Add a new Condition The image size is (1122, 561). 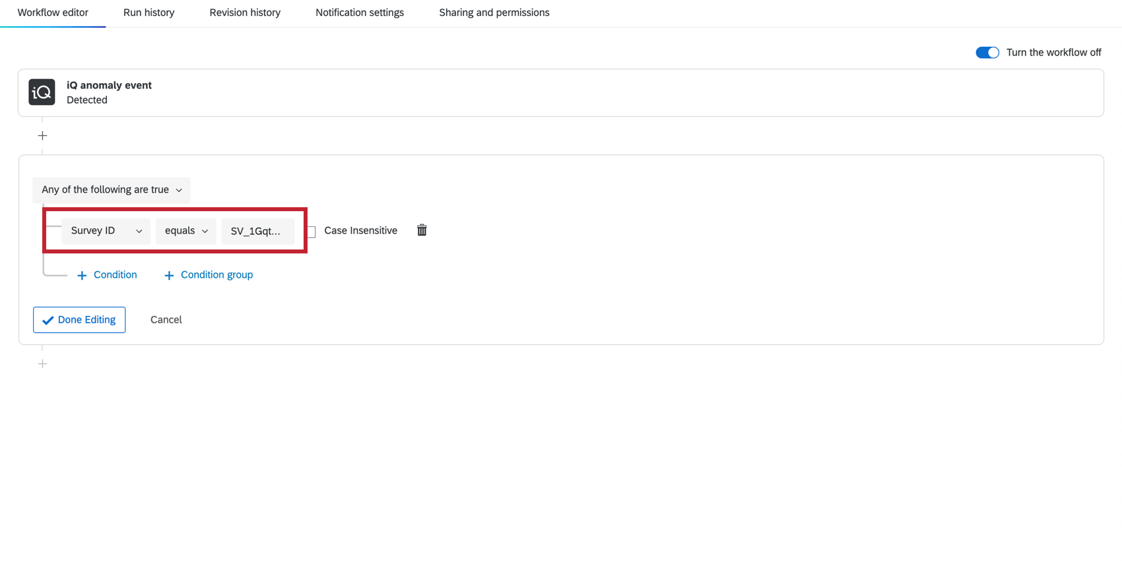107,275
